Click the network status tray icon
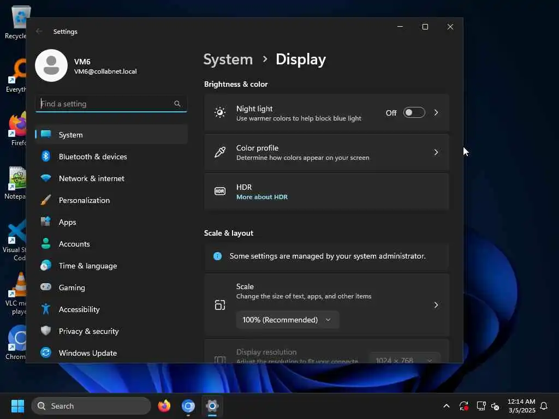559x419 pixels. (481, 406)
